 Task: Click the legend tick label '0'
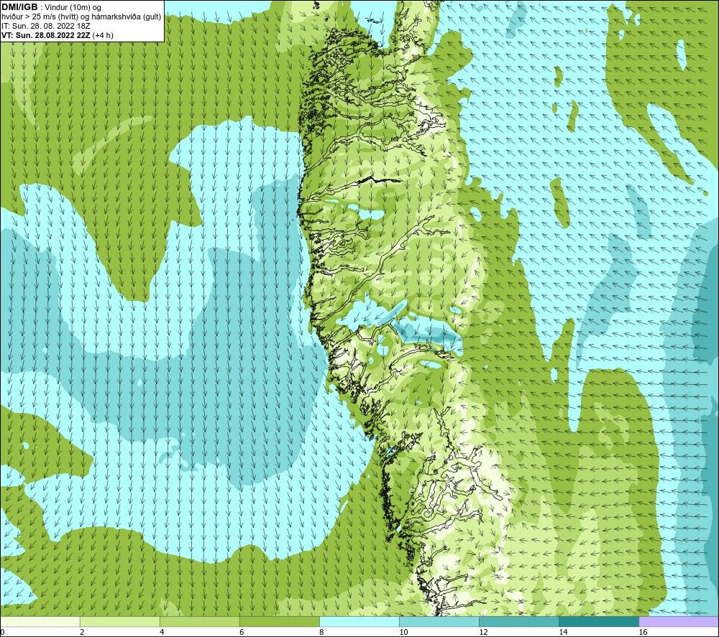coord(2,632)
